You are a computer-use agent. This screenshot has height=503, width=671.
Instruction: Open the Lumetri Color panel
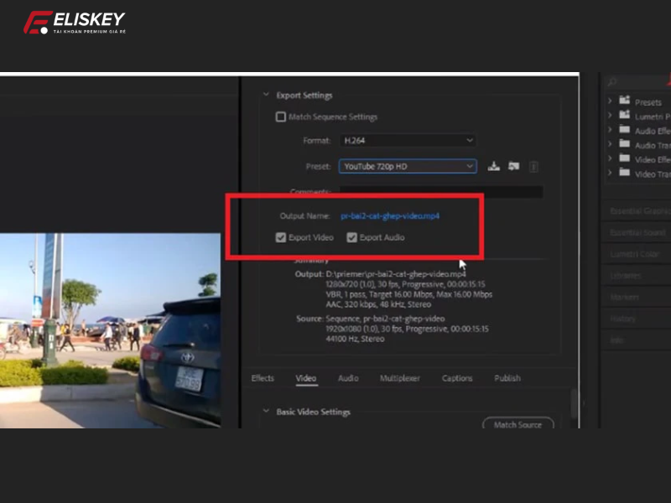(637, 254)
